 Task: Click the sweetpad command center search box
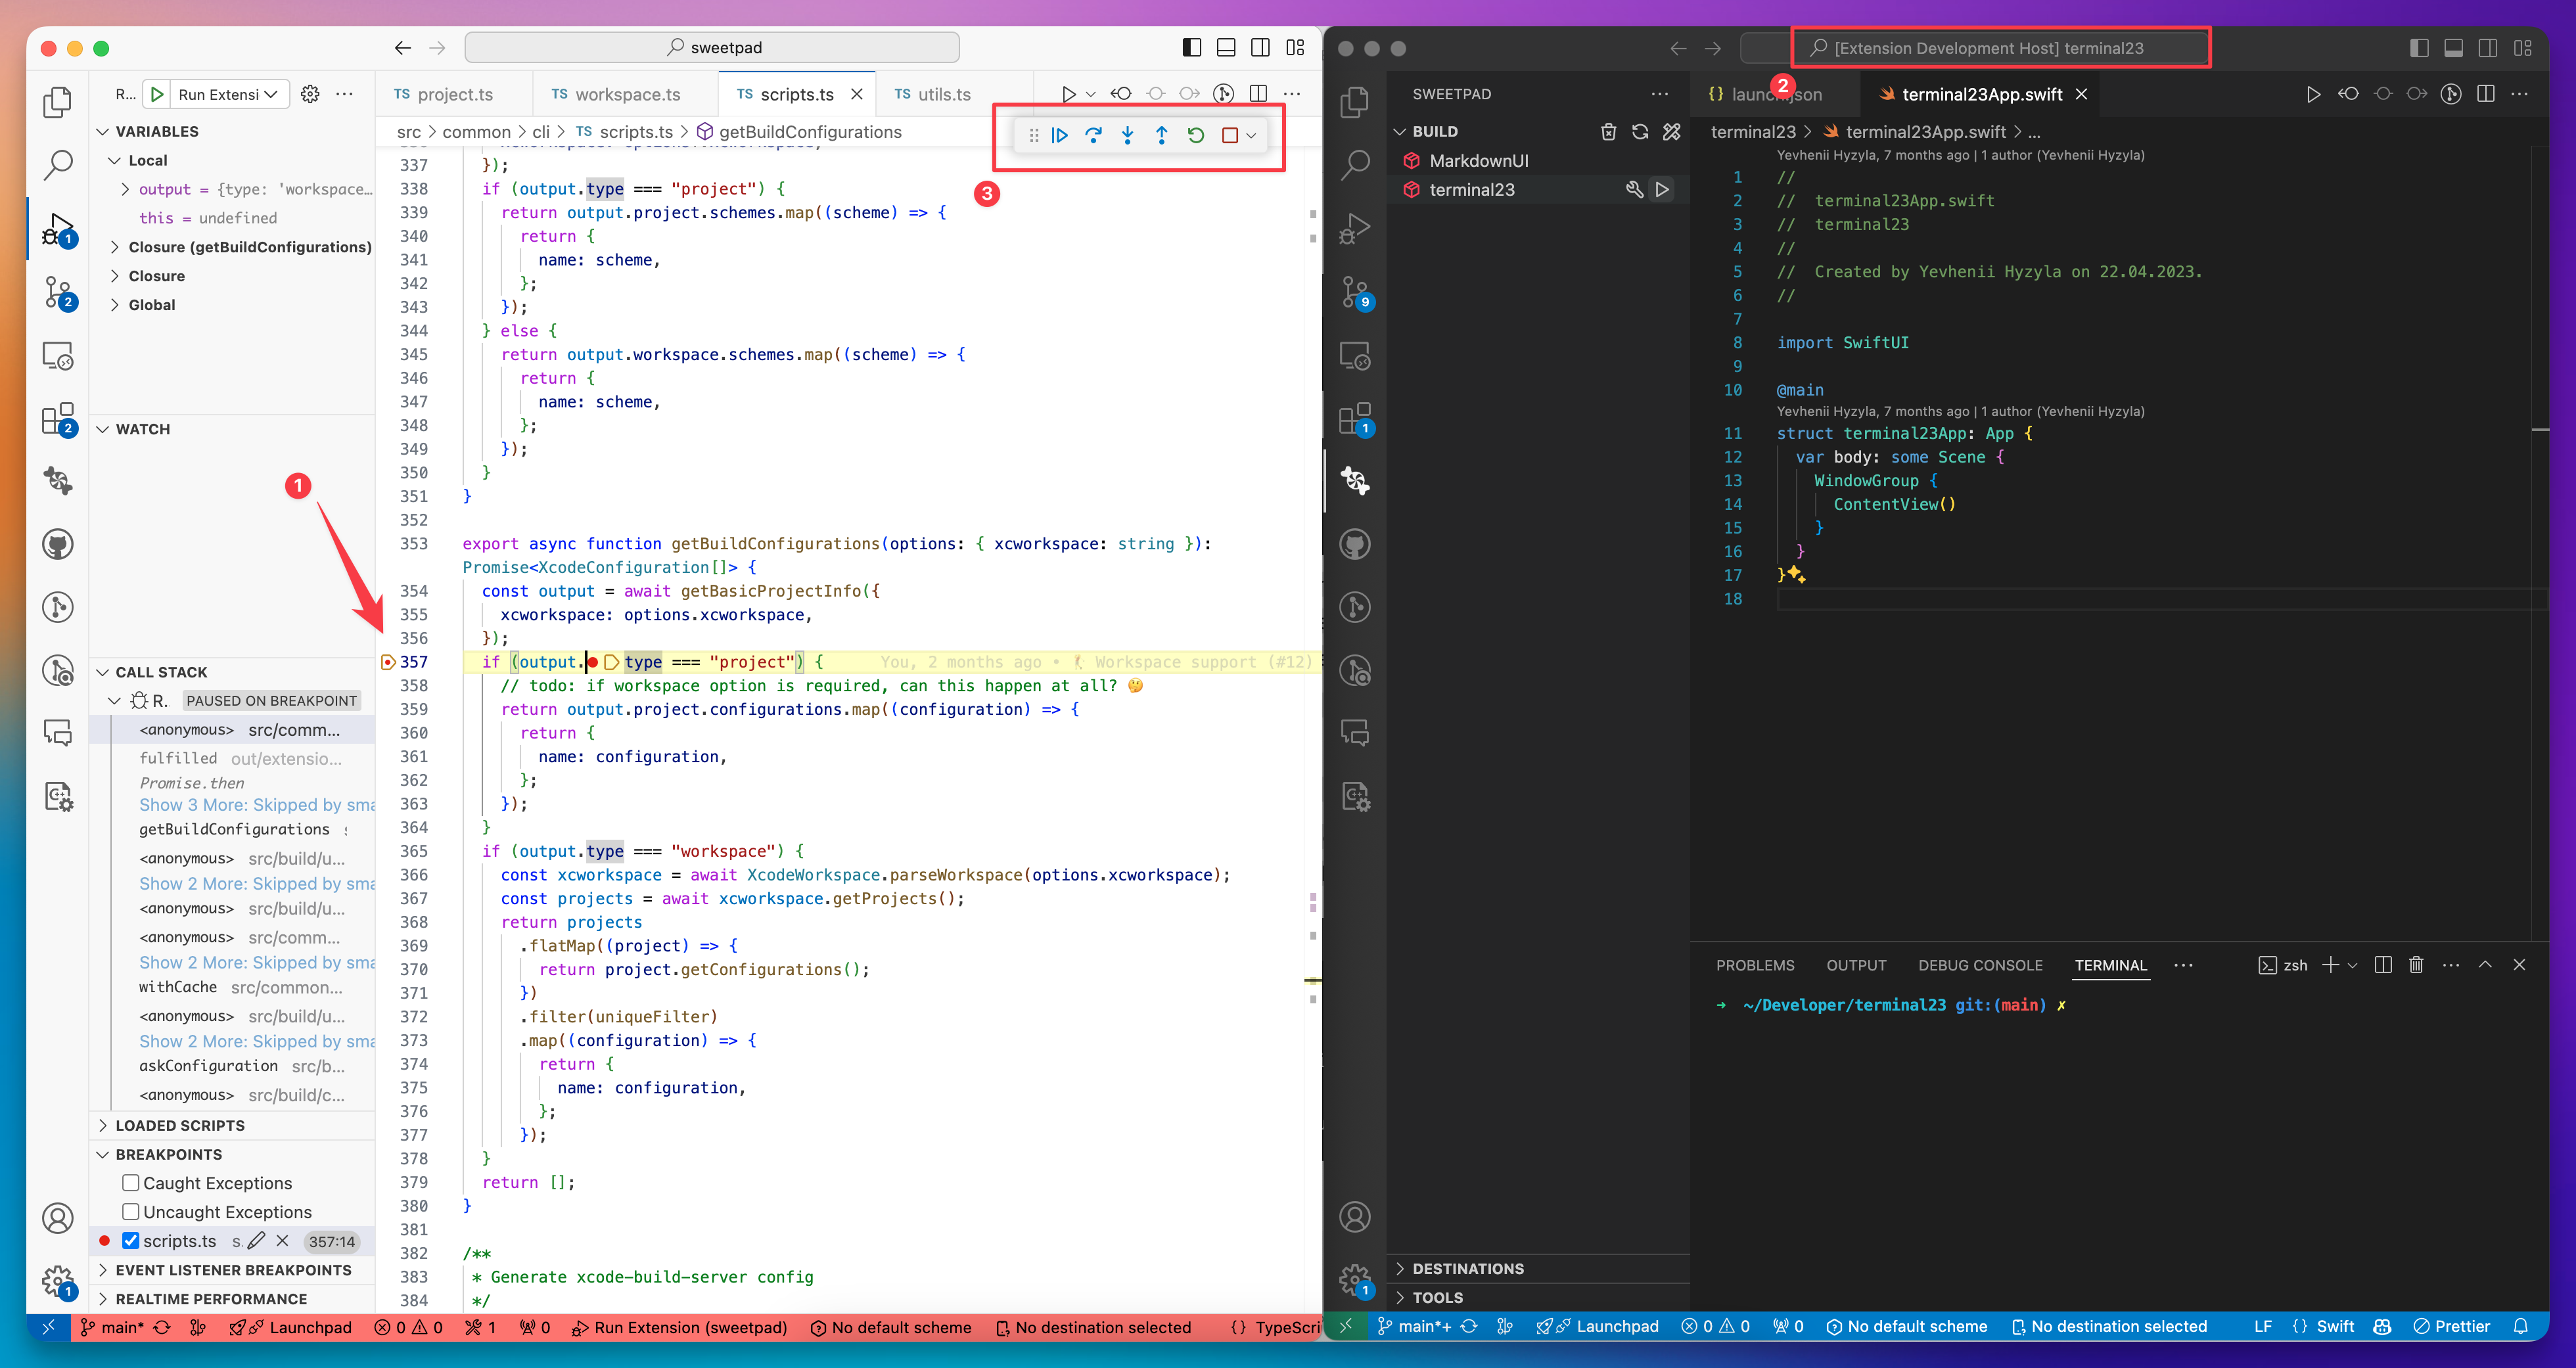713,48
